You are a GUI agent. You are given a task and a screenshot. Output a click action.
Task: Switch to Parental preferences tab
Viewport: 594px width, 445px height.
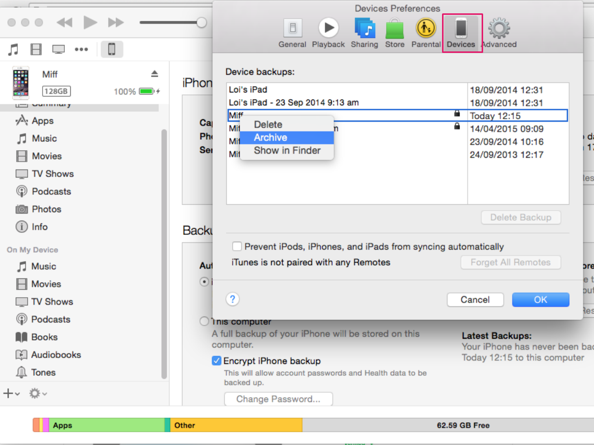426,33
